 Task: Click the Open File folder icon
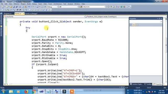pos(11,7)
